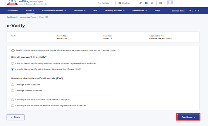The height and width of the screenshot is (126, 208).
Task: Select verify using OTP on Aadhaar mobile
Action: [x=12, y=63]
